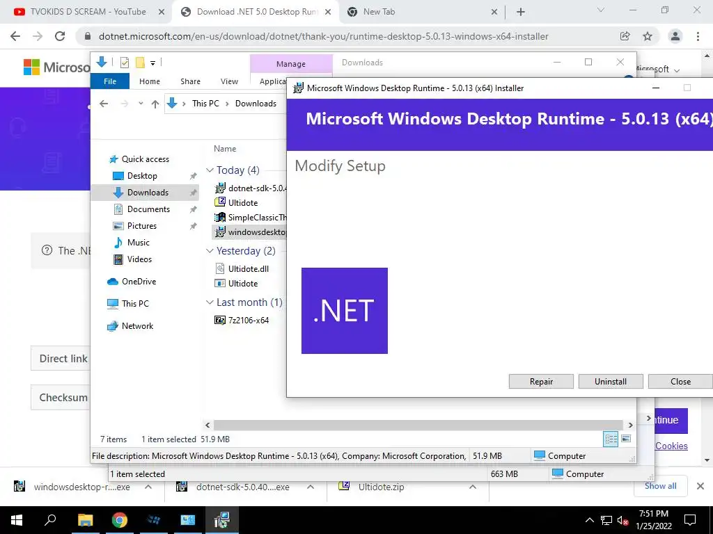
Task: Open recent locations dropdown in Explorer
Action: pos(141,104)
